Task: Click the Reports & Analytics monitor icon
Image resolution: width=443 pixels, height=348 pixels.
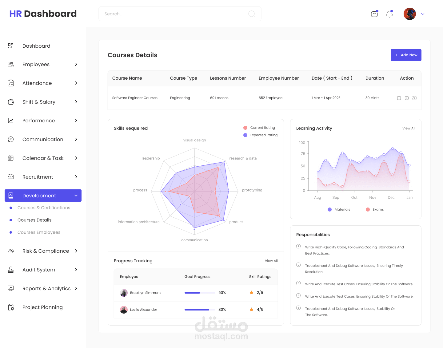Action: [11, 288]
